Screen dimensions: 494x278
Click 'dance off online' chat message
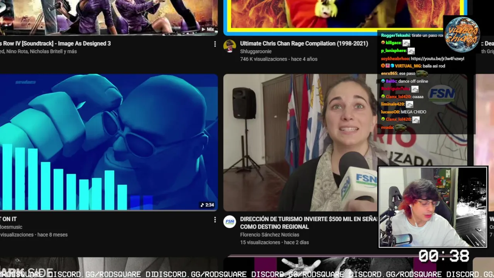point(413,81)
